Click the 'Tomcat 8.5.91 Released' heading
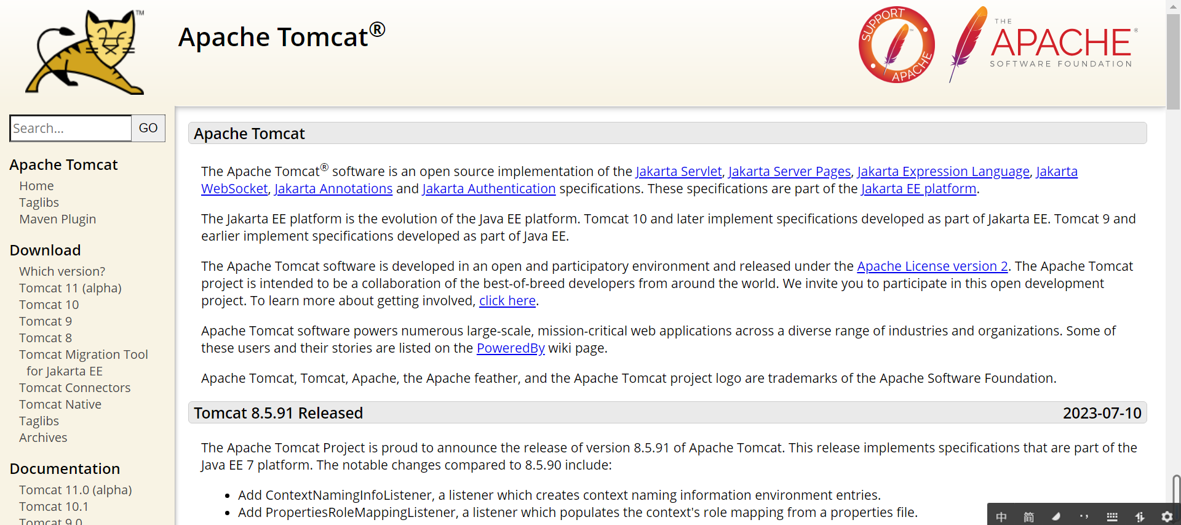 coord(278,413)
